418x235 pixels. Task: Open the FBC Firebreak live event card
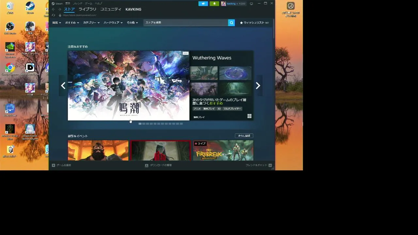223,150
